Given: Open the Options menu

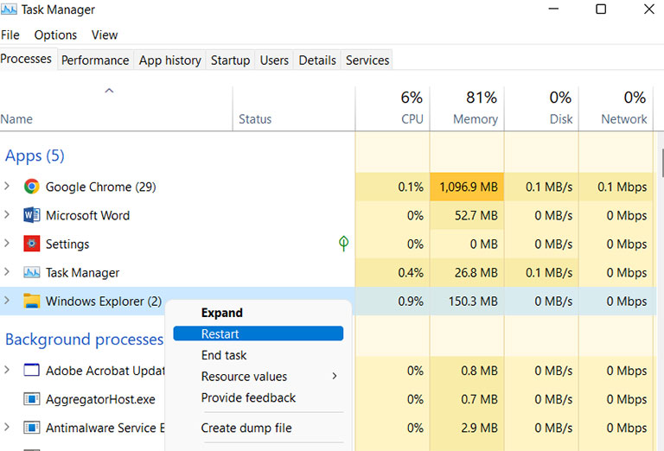Looking at the screenshot, I should [55, 35].
